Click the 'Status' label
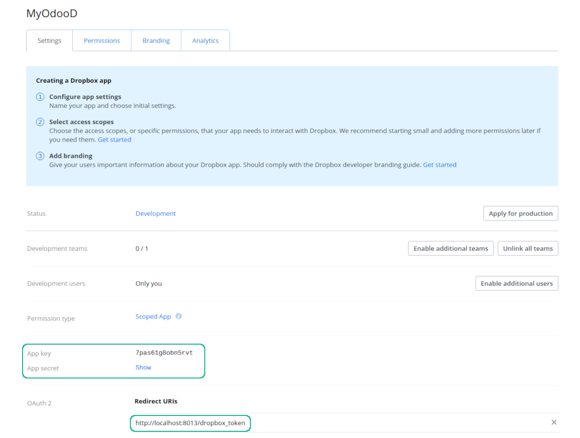 pyautogui.click(x=36, y=214)
